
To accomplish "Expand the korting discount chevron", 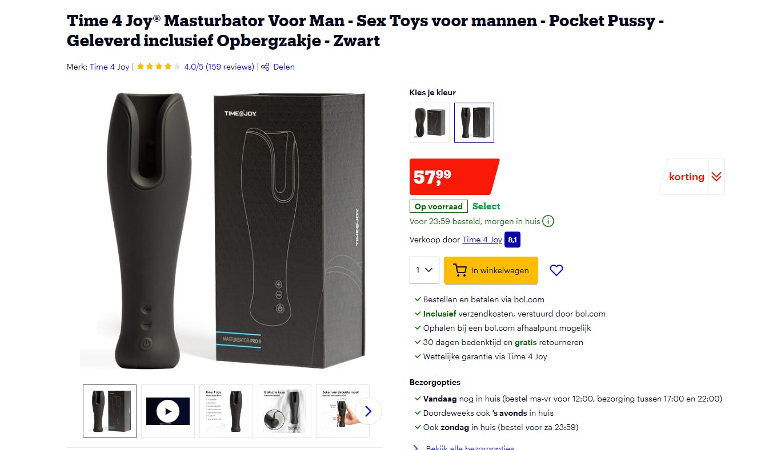I will 716,177.
